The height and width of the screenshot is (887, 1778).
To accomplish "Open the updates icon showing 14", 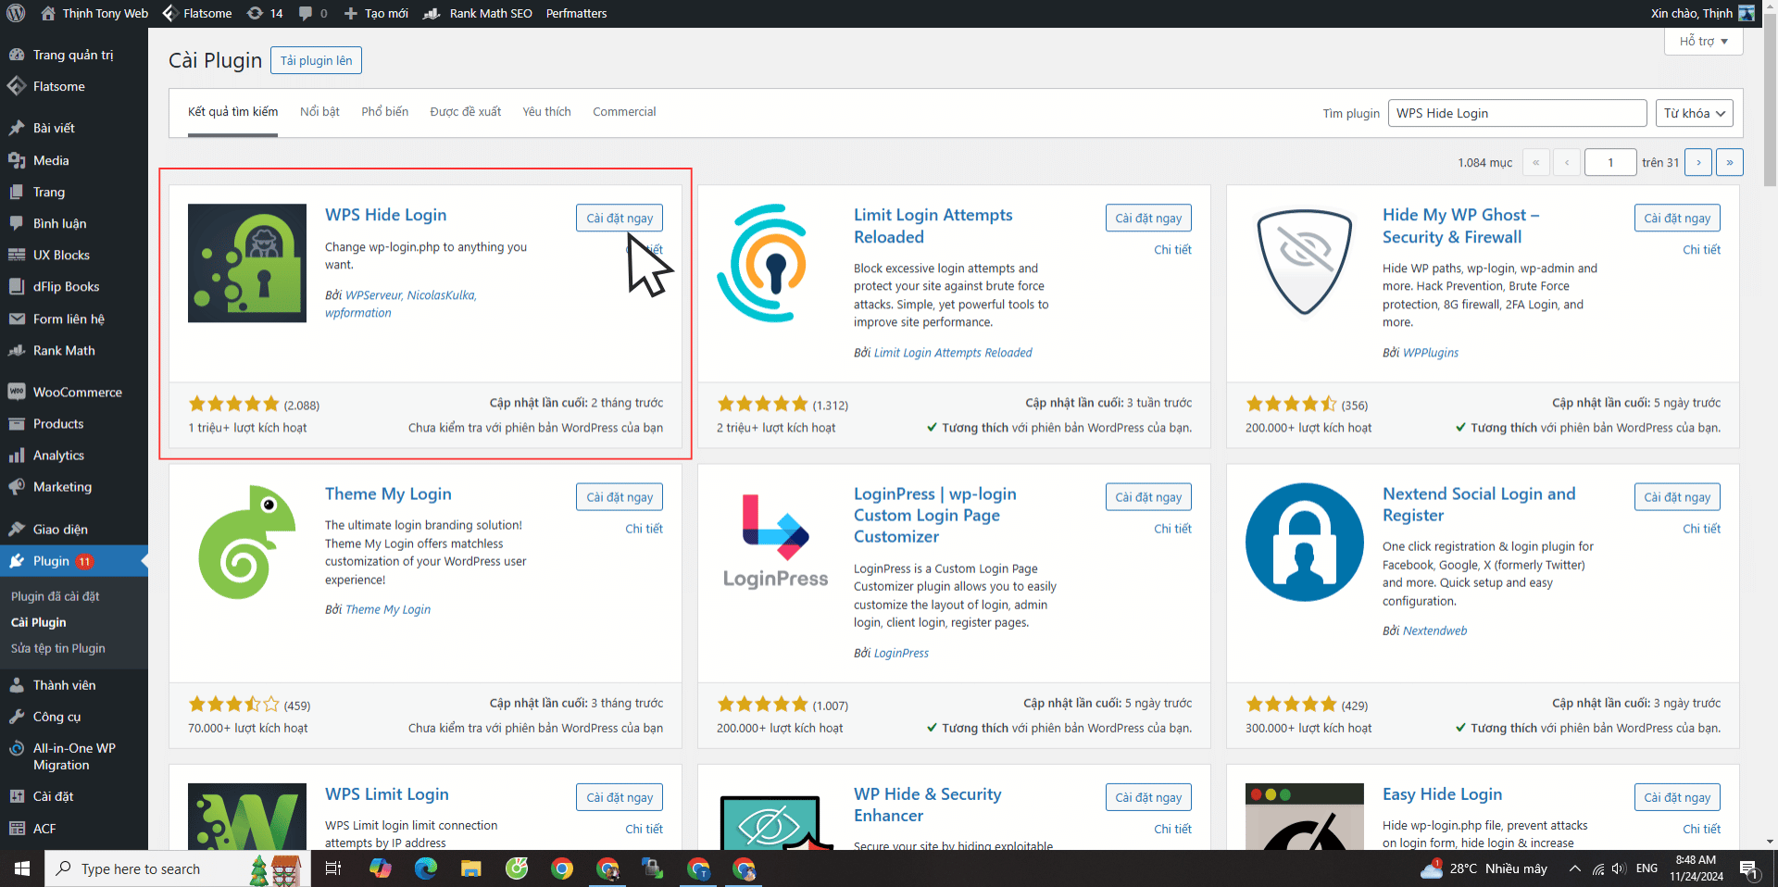I will (265, 13).
